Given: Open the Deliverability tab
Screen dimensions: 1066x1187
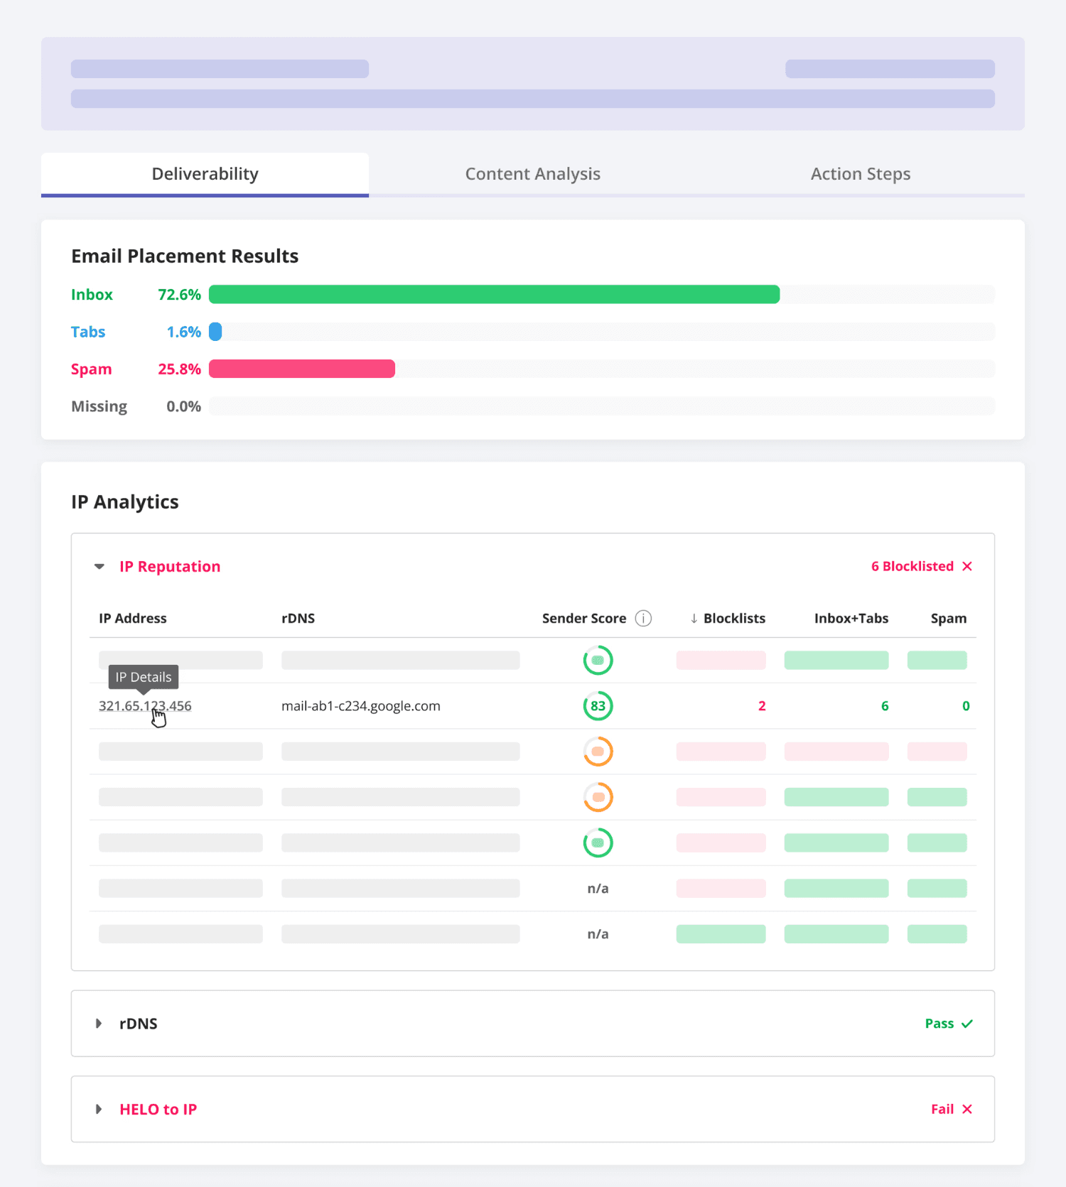Looking at the screenshot, I should click(205, 174).
